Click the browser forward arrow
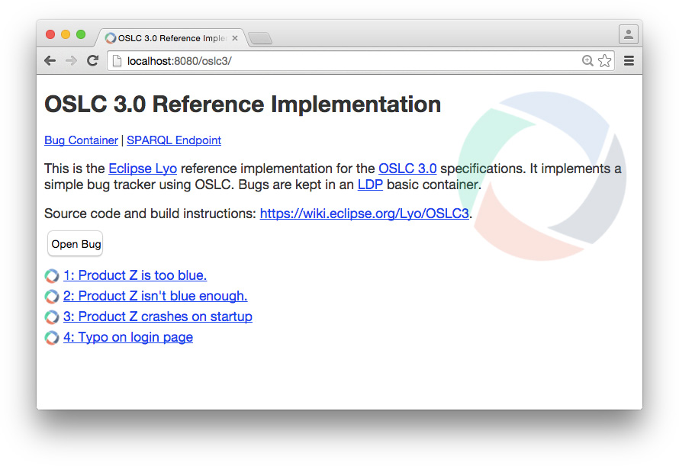 [71, 60]
